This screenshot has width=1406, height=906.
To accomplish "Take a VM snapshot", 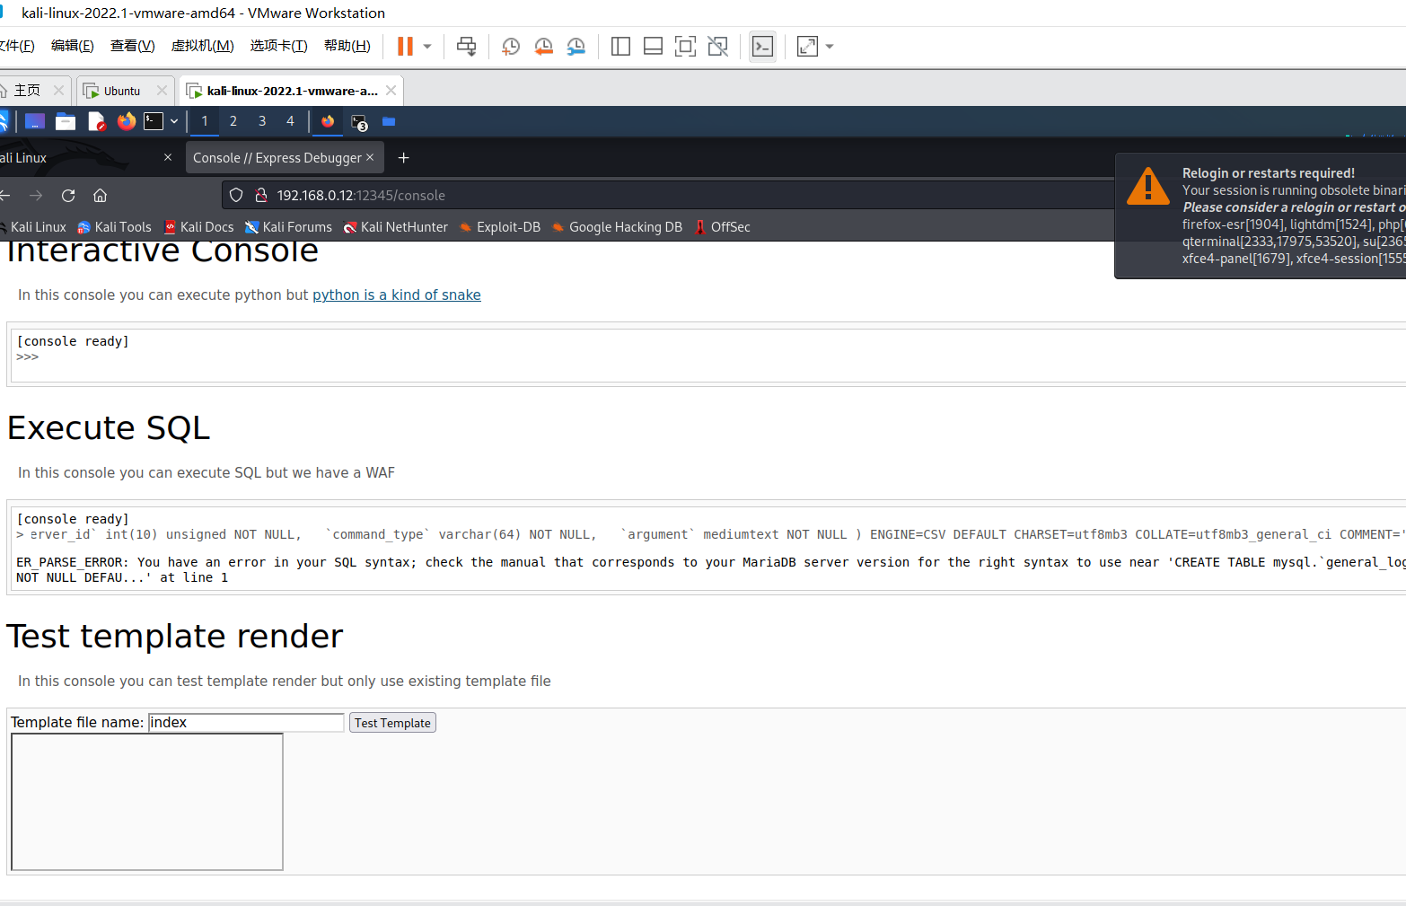I will (510, 47).
